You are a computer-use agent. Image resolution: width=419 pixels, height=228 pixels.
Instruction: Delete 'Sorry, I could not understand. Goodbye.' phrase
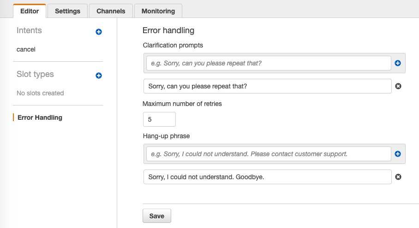coord(398,177)
